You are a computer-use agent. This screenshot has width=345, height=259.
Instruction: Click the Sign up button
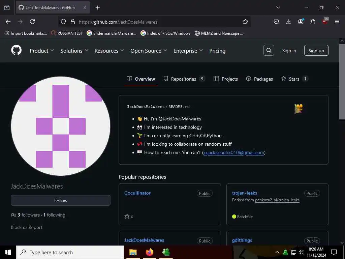316,51
